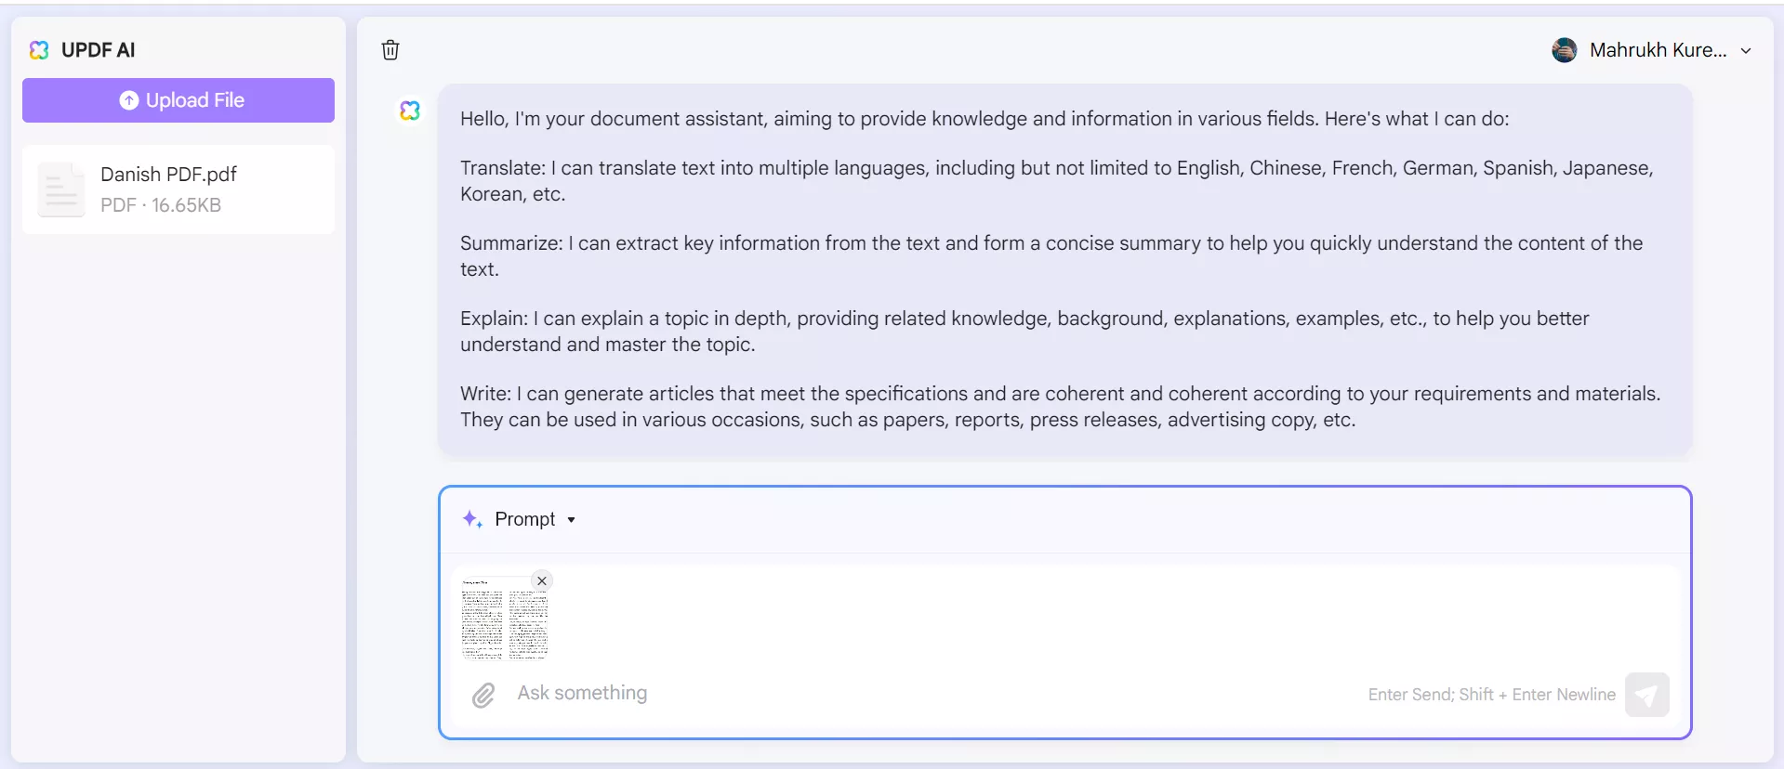
Task: Remove the attached thumbnail with the X
Action: 542,580
